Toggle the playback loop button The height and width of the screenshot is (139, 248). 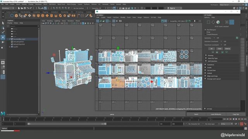(x=236, y=124)
